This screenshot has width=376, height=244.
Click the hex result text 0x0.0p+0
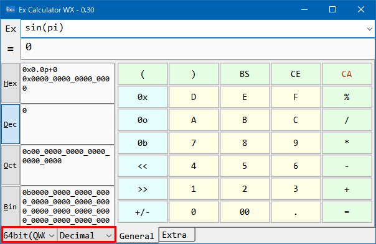[40, 70]
